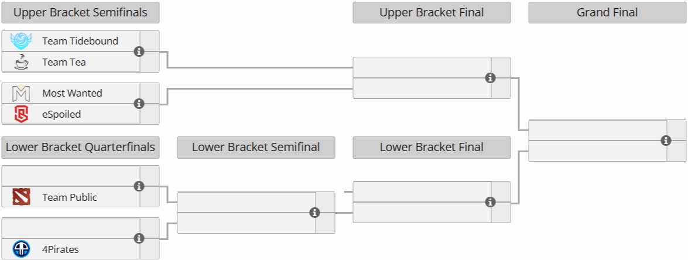View info for the 4Pirates quarterfinal match

pos(139,238)
